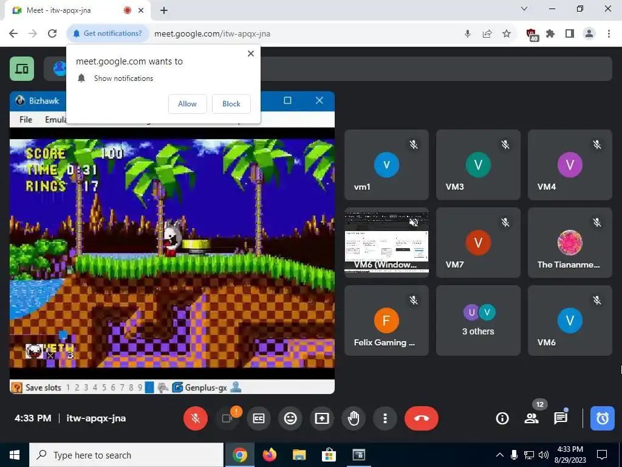
Task: Open the Chrome profile avatar
Action: (x=589, y=34)
